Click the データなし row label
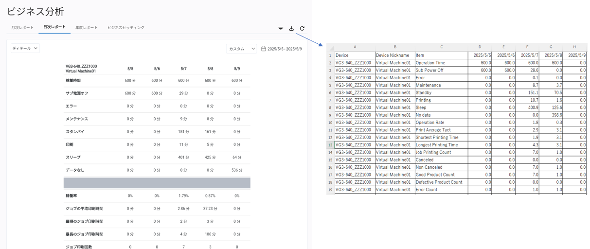 tap(75, 170)
